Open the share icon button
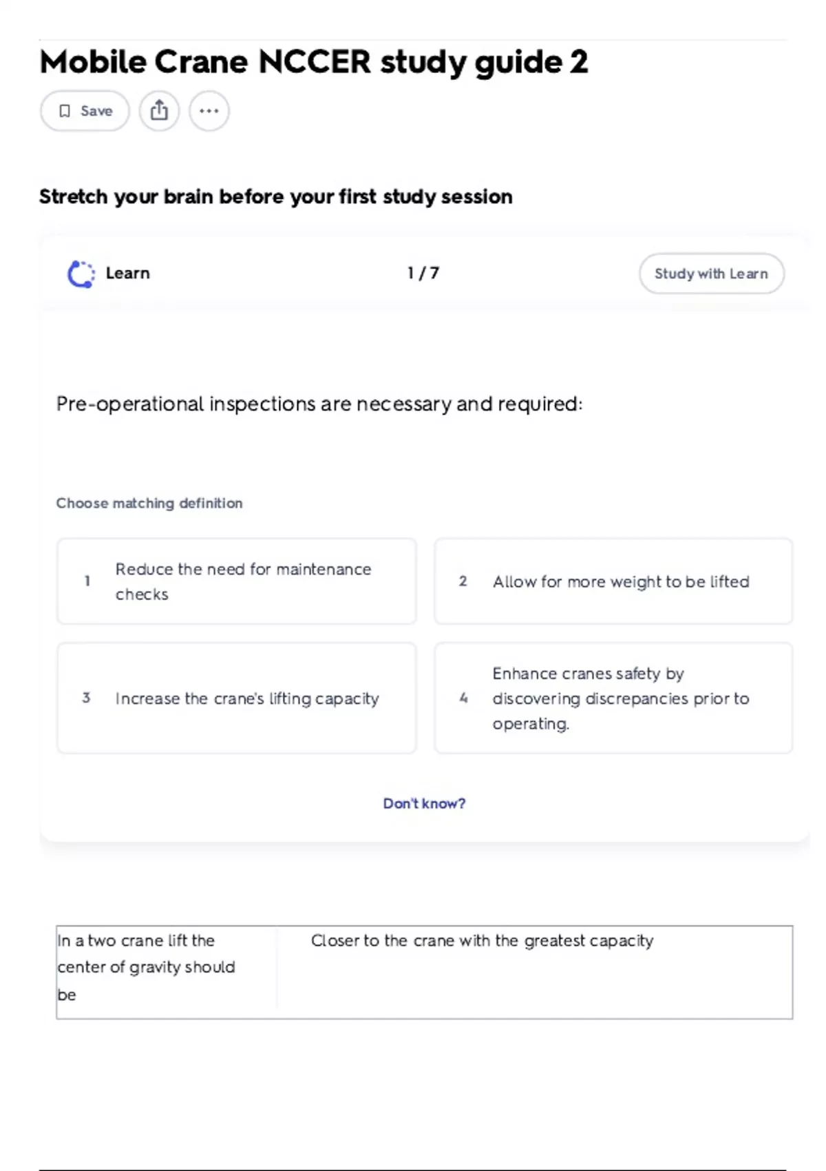 pyautogui.click(x=159, y=111)
